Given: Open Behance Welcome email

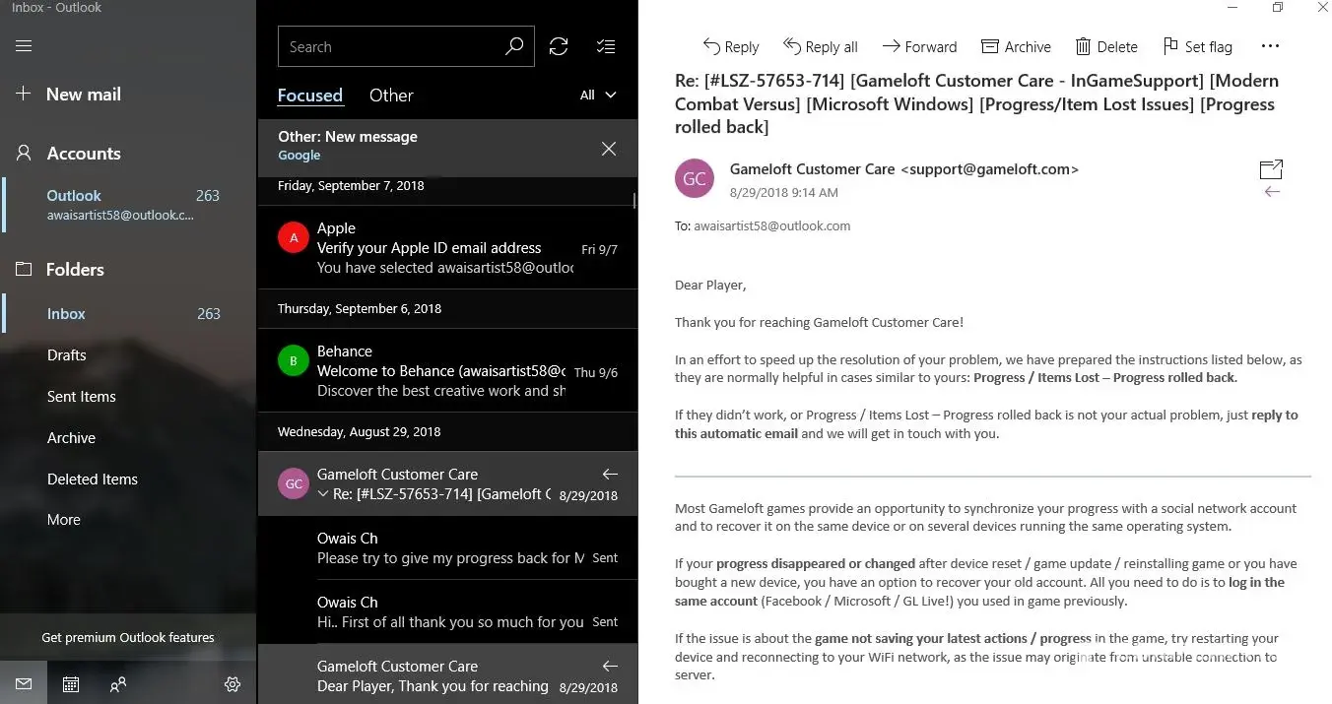Looking at the screenshot, I should pyautogui.click(x=447, y=370).
